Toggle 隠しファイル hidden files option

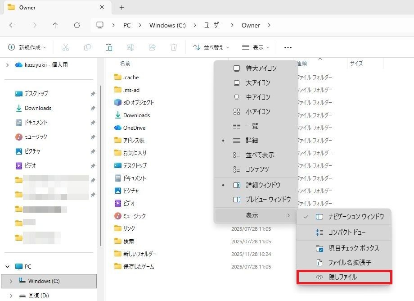pyautogui.click(x=344, y=277)
